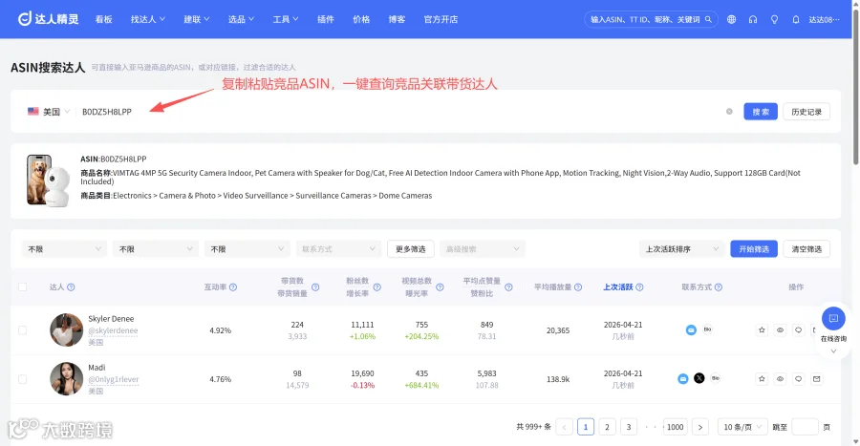Screen dimensions: 860x446
Task: Favorite Madi with the star icon
Action: [762, 378]
